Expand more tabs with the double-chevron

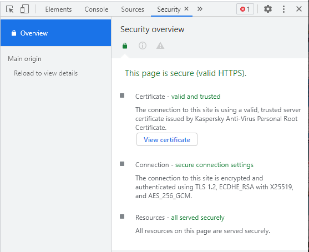click(200, 9)
